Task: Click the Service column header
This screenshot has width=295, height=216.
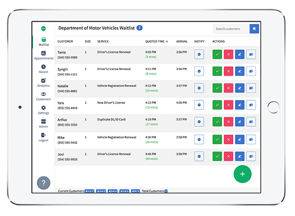Action: point(103,41)
